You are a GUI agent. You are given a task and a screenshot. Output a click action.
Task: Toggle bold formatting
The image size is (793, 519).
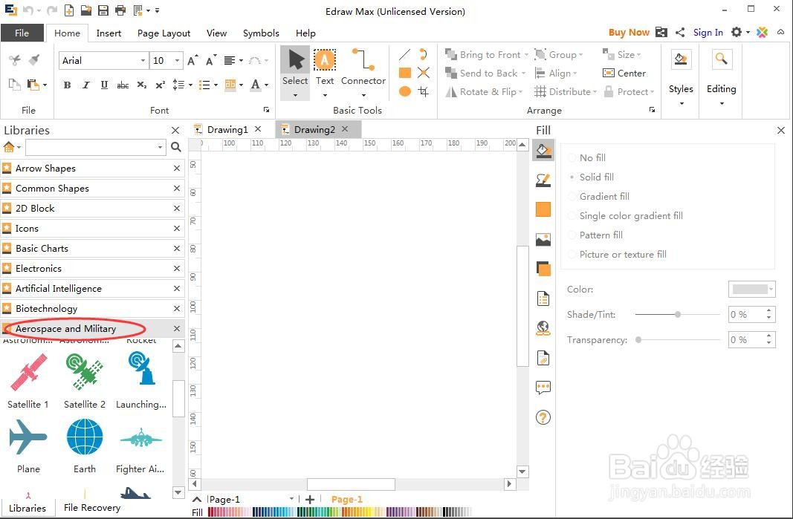[x=67, y=85]
